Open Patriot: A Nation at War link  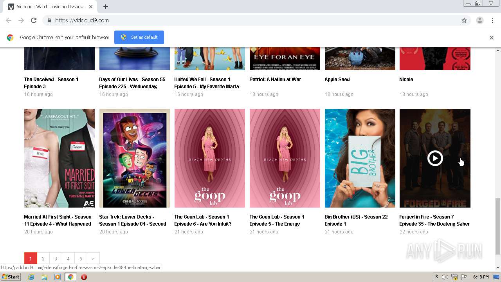pos(275,80)
